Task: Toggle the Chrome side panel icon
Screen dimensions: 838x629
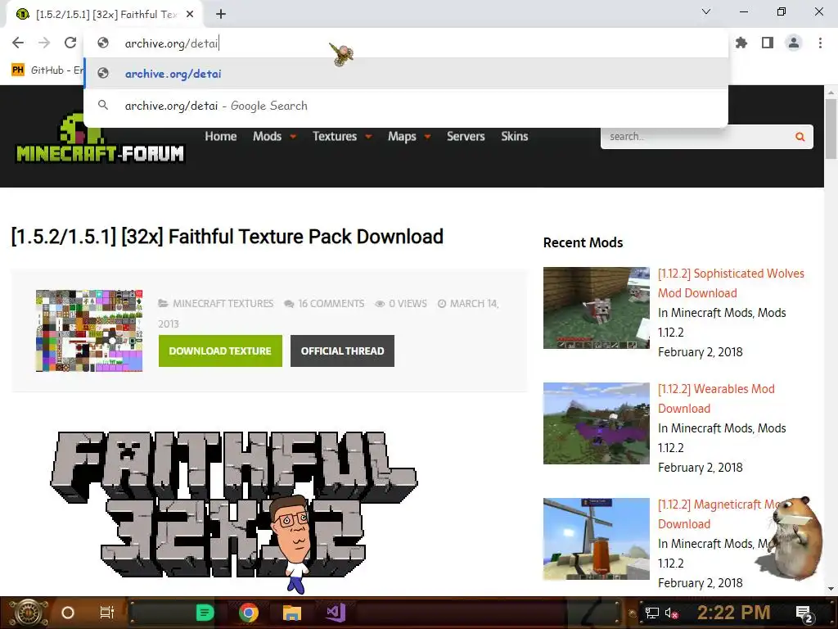Action: pyautogui.click(x=768, y=43)
